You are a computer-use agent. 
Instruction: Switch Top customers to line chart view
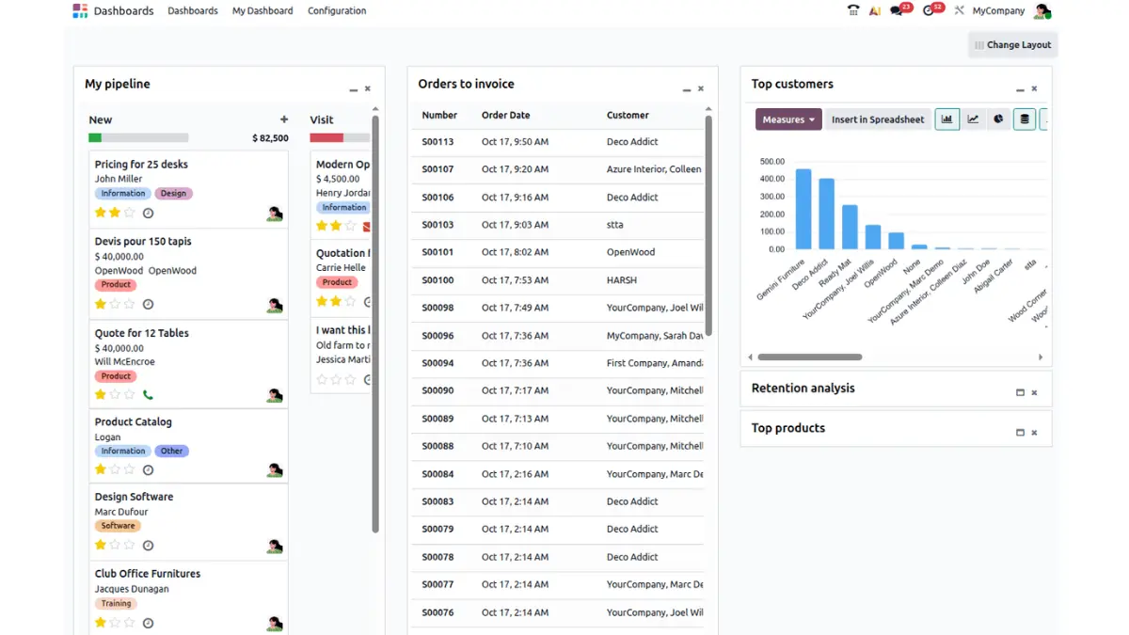point(972,119)
